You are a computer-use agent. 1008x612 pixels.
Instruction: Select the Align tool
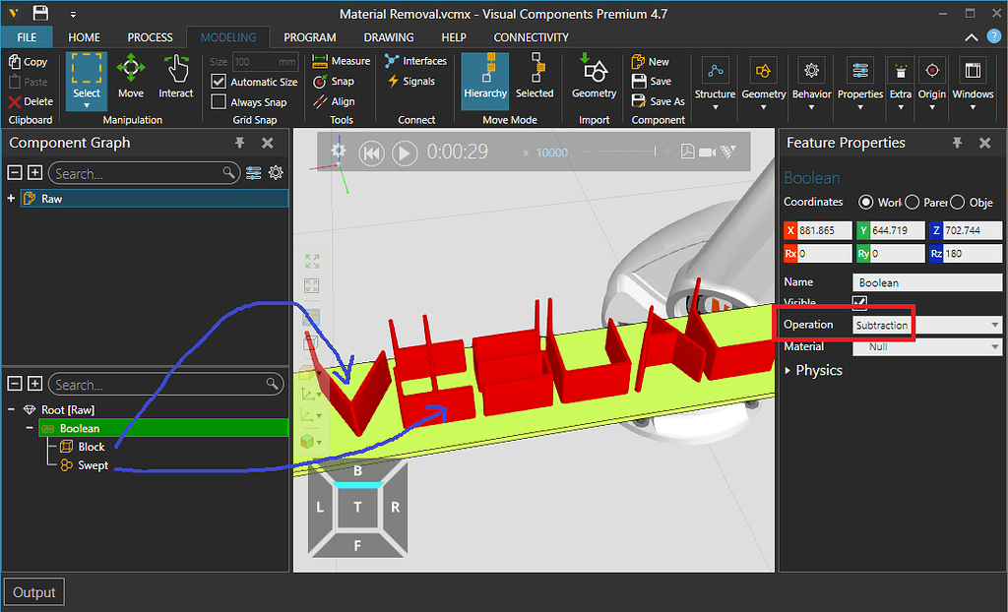point(333,101)
